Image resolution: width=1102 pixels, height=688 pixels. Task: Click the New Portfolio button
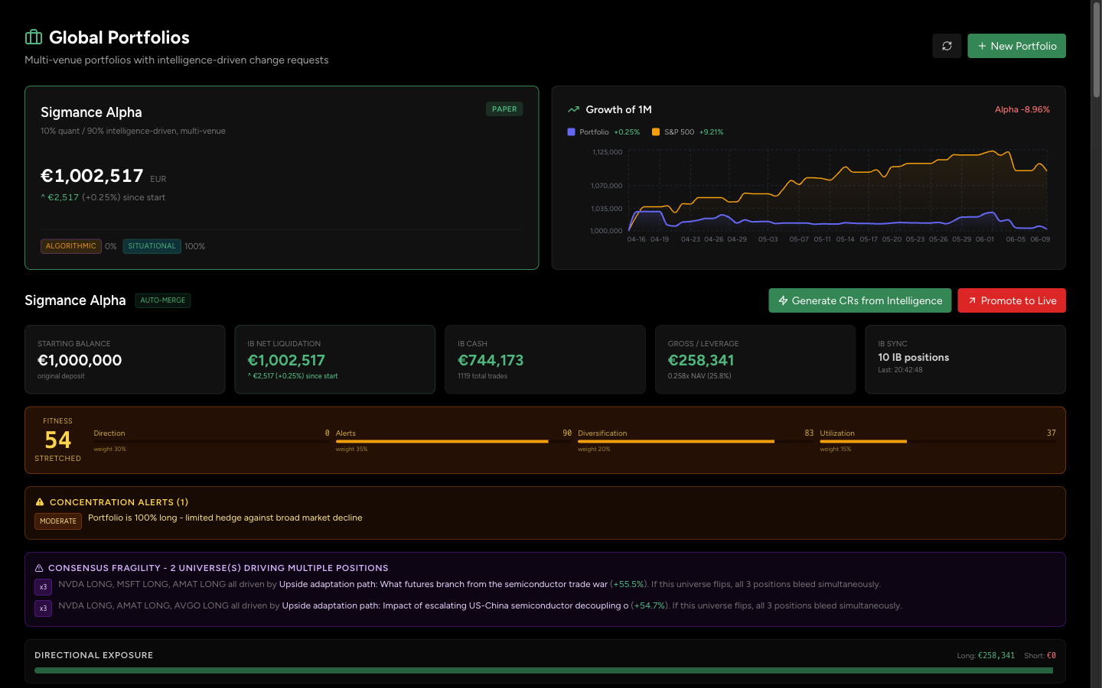[x=1016, y=46]
